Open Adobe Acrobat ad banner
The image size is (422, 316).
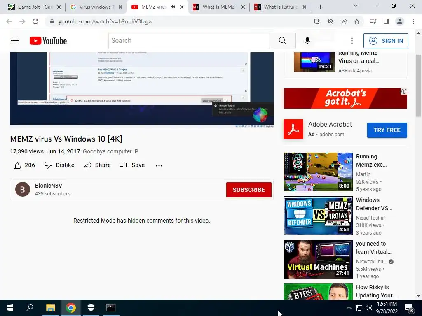pyautogui.click(x=345, y=98)
